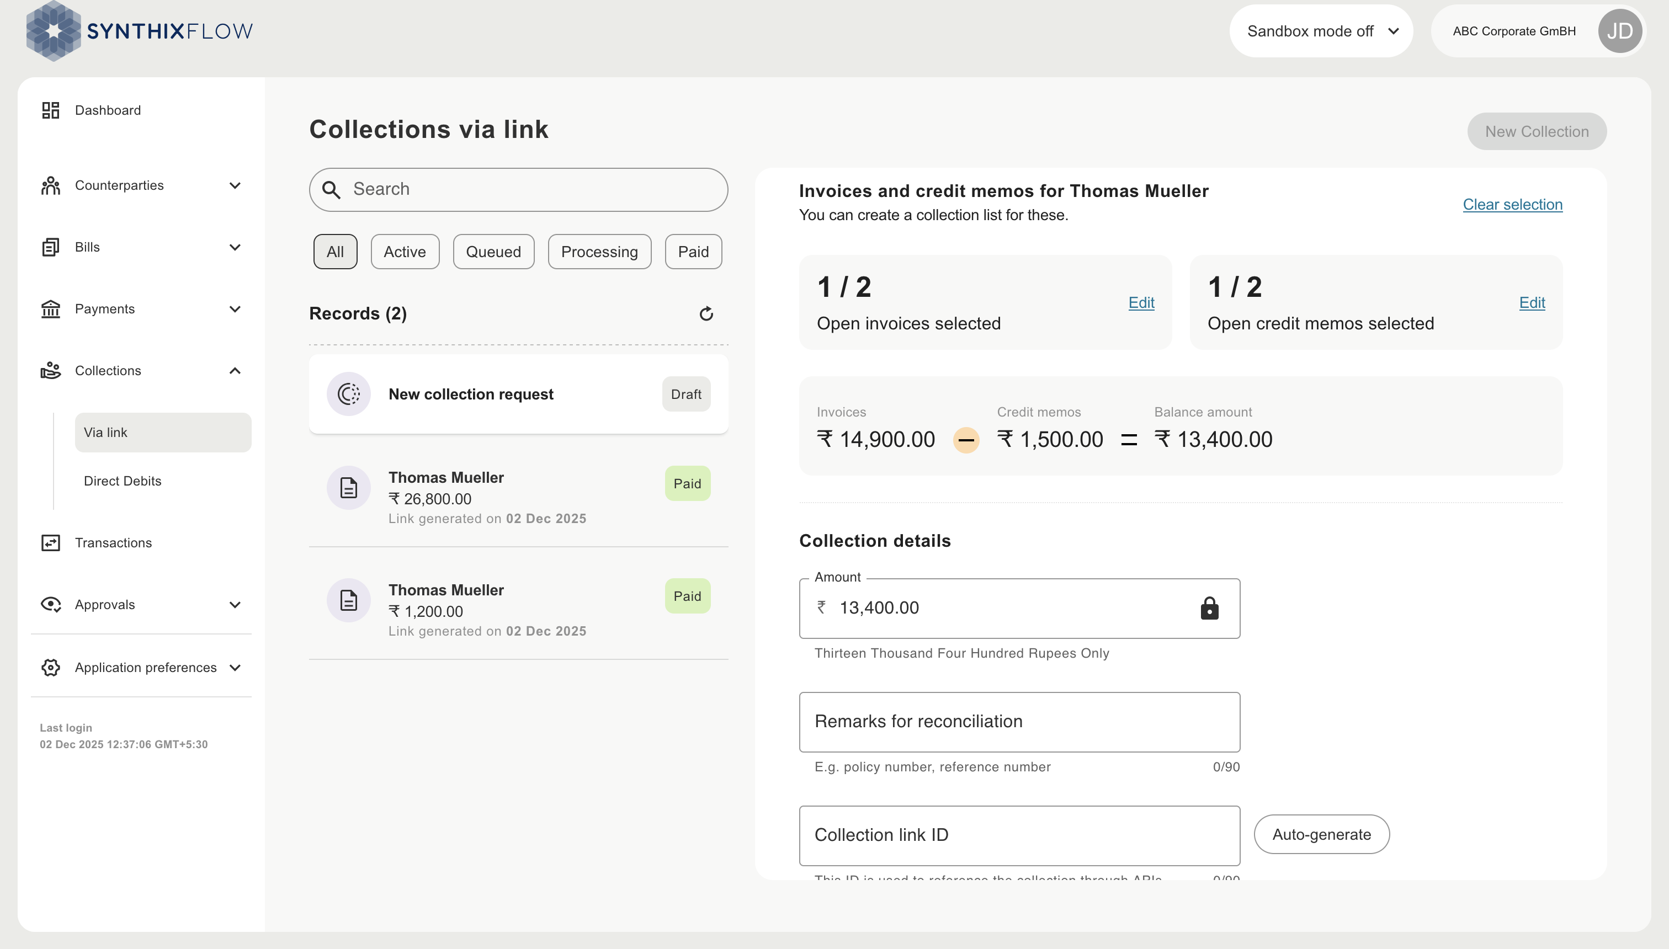
Task: Edit open invoices selected
Action: 1141,302
